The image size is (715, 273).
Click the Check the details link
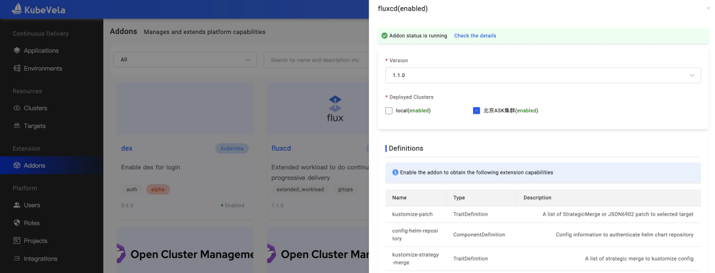(475, 36)
